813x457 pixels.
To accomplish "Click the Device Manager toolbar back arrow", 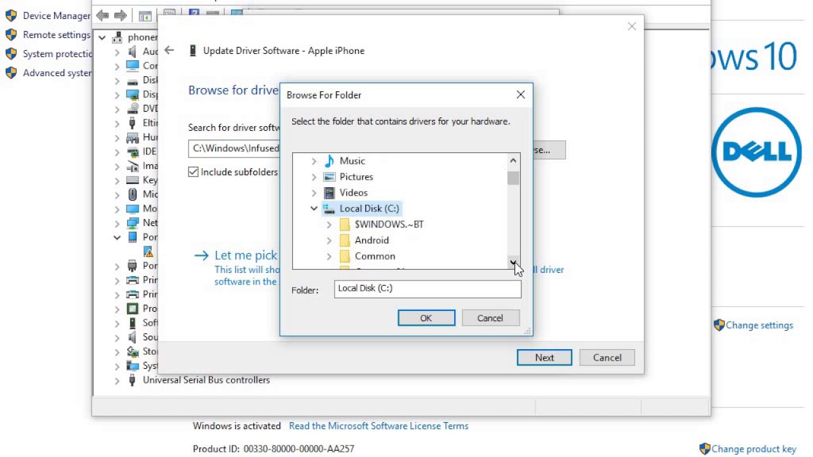I will pyautogui.click(x=102, y=15).
